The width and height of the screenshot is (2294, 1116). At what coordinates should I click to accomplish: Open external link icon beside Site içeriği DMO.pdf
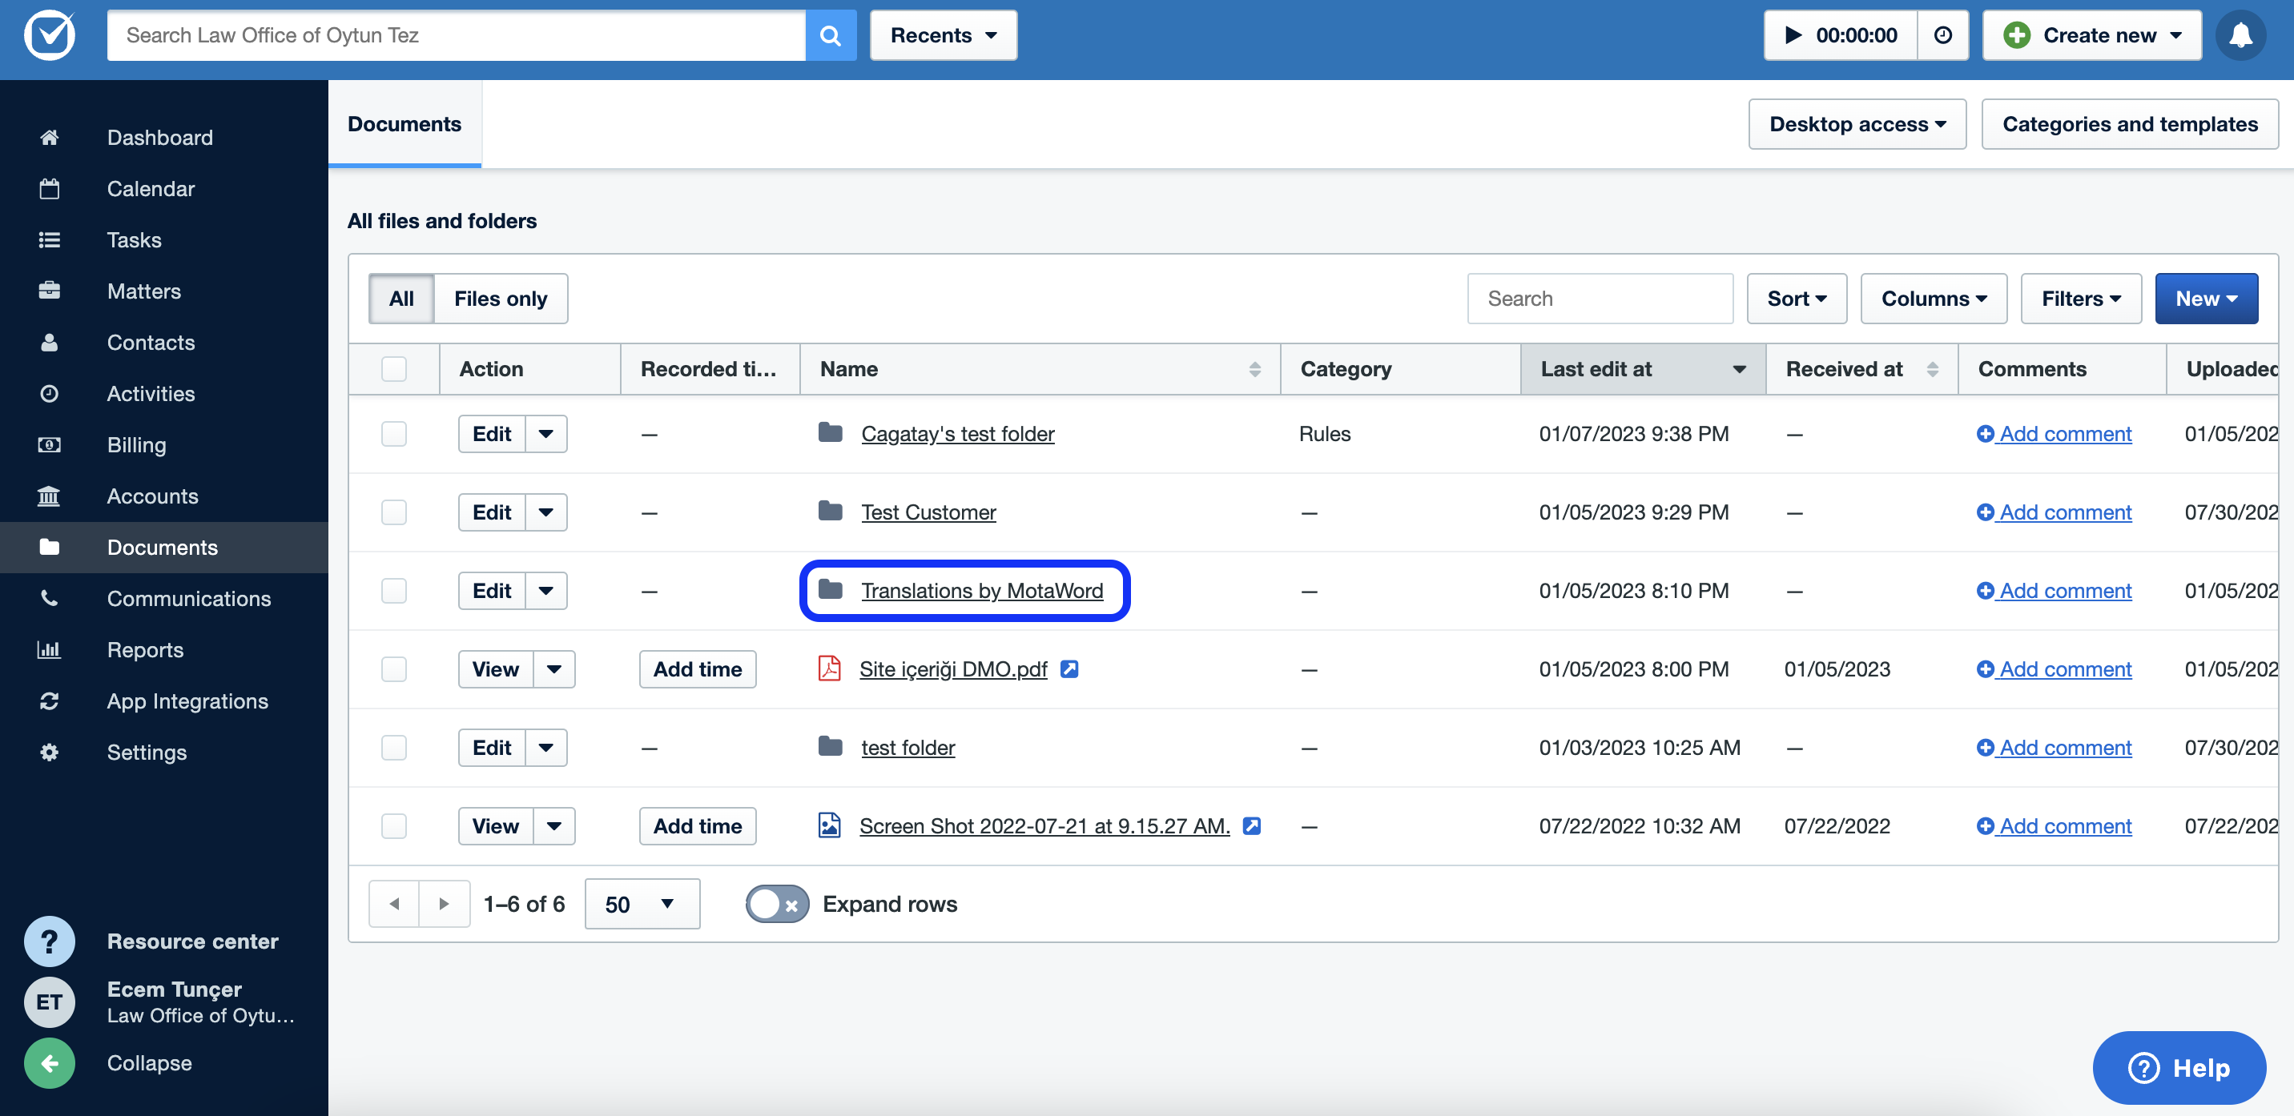(1069, 669)
